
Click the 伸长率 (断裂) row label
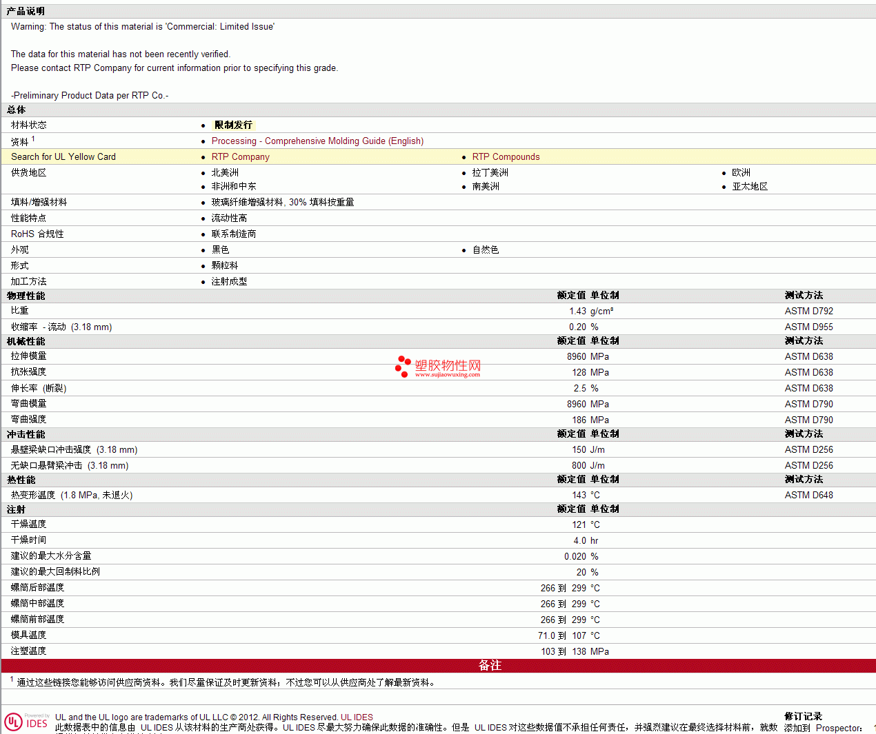[39, 388]
